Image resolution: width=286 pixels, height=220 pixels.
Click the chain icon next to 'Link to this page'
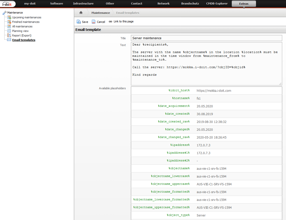pyautogui.click(x=110, y=21)
